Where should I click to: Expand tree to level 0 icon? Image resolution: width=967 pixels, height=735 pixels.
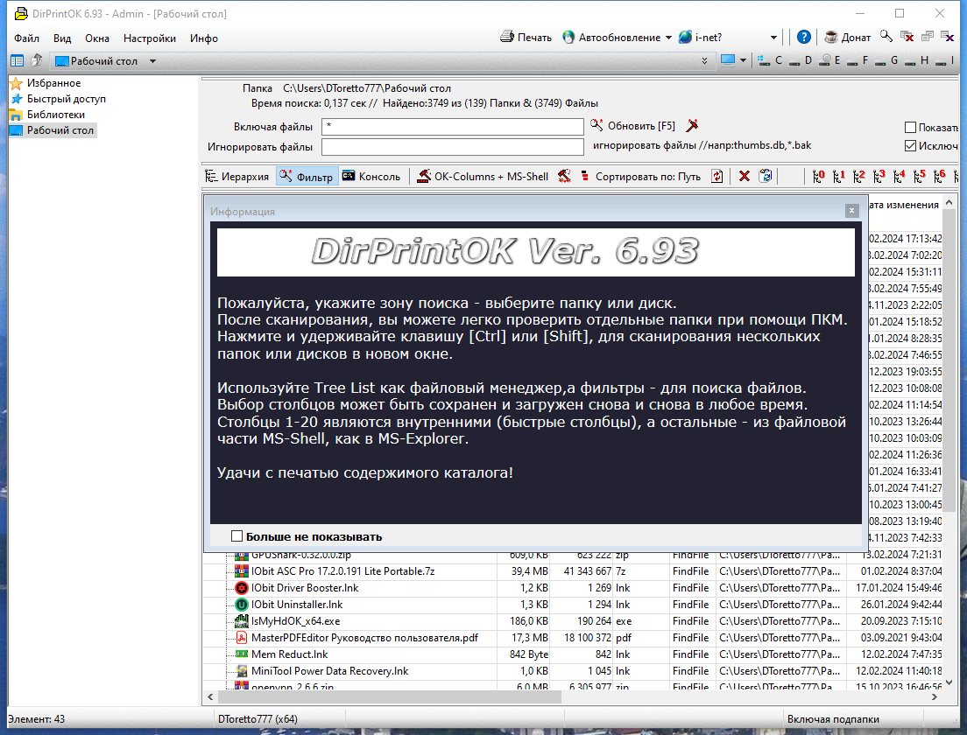pyautogui.click(x=818, y=176)
